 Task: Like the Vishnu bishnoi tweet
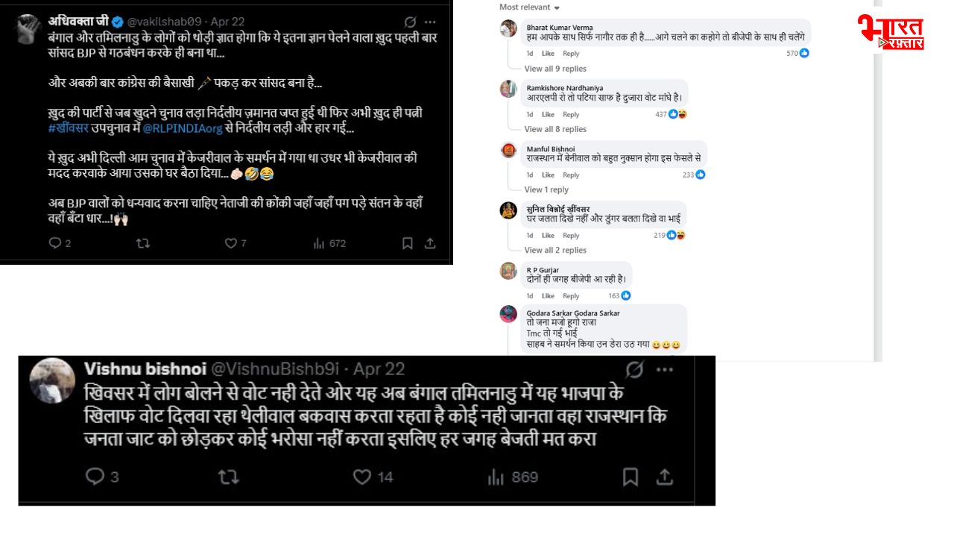pyautogui.click(x=362, y=477)
